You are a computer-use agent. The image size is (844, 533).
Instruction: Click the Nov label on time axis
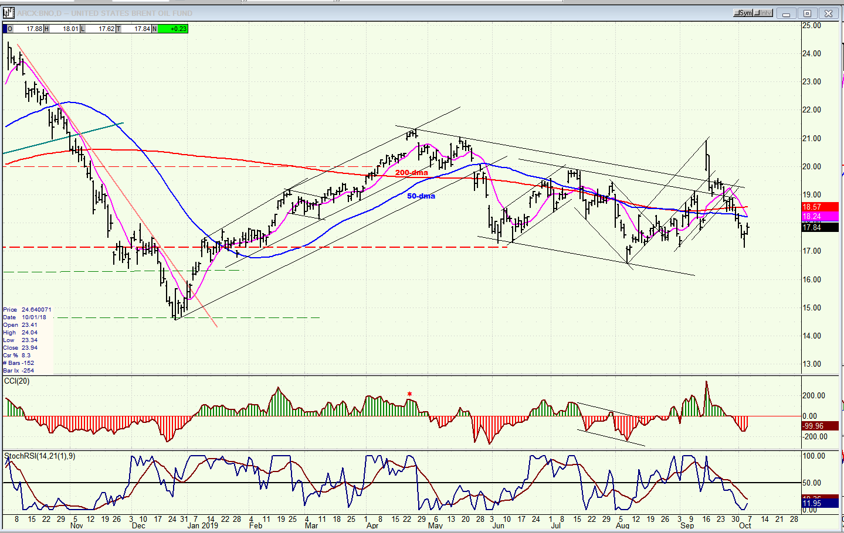pyautogui.click(x=76, y=526)
